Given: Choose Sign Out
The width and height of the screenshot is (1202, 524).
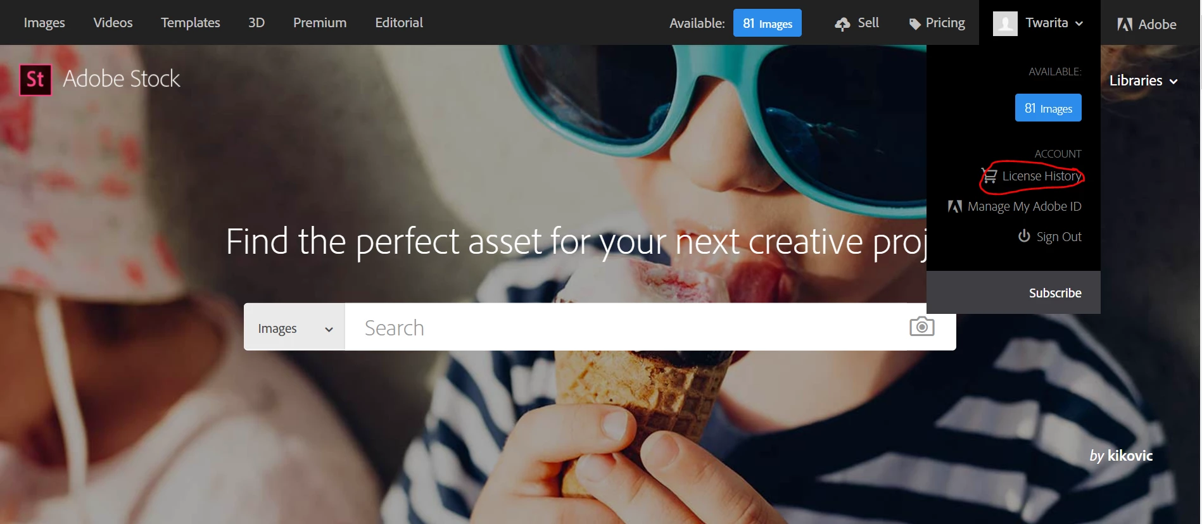Looking at the screenshot, I should (x=1059, y=237).
